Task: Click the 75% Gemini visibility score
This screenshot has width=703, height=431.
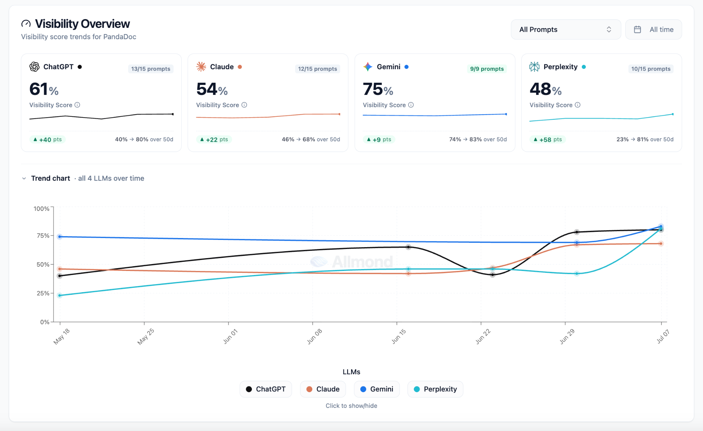Action: [378, 89]
